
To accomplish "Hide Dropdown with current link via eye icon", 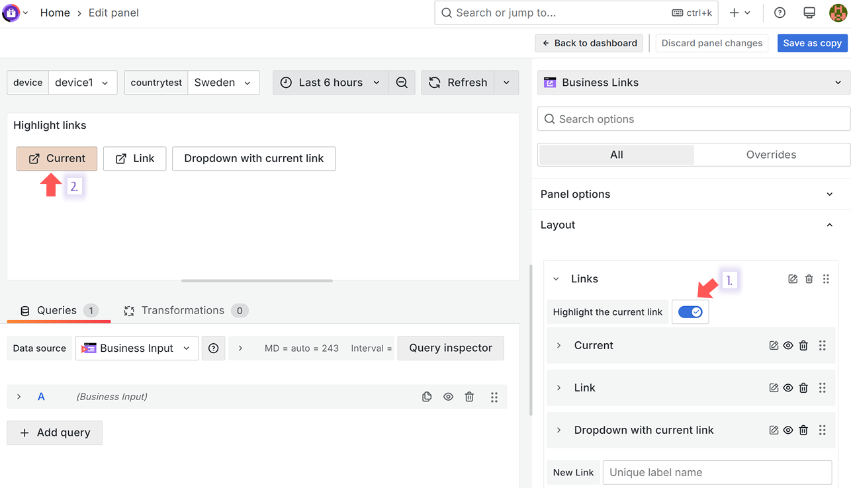I will point(788,430).
